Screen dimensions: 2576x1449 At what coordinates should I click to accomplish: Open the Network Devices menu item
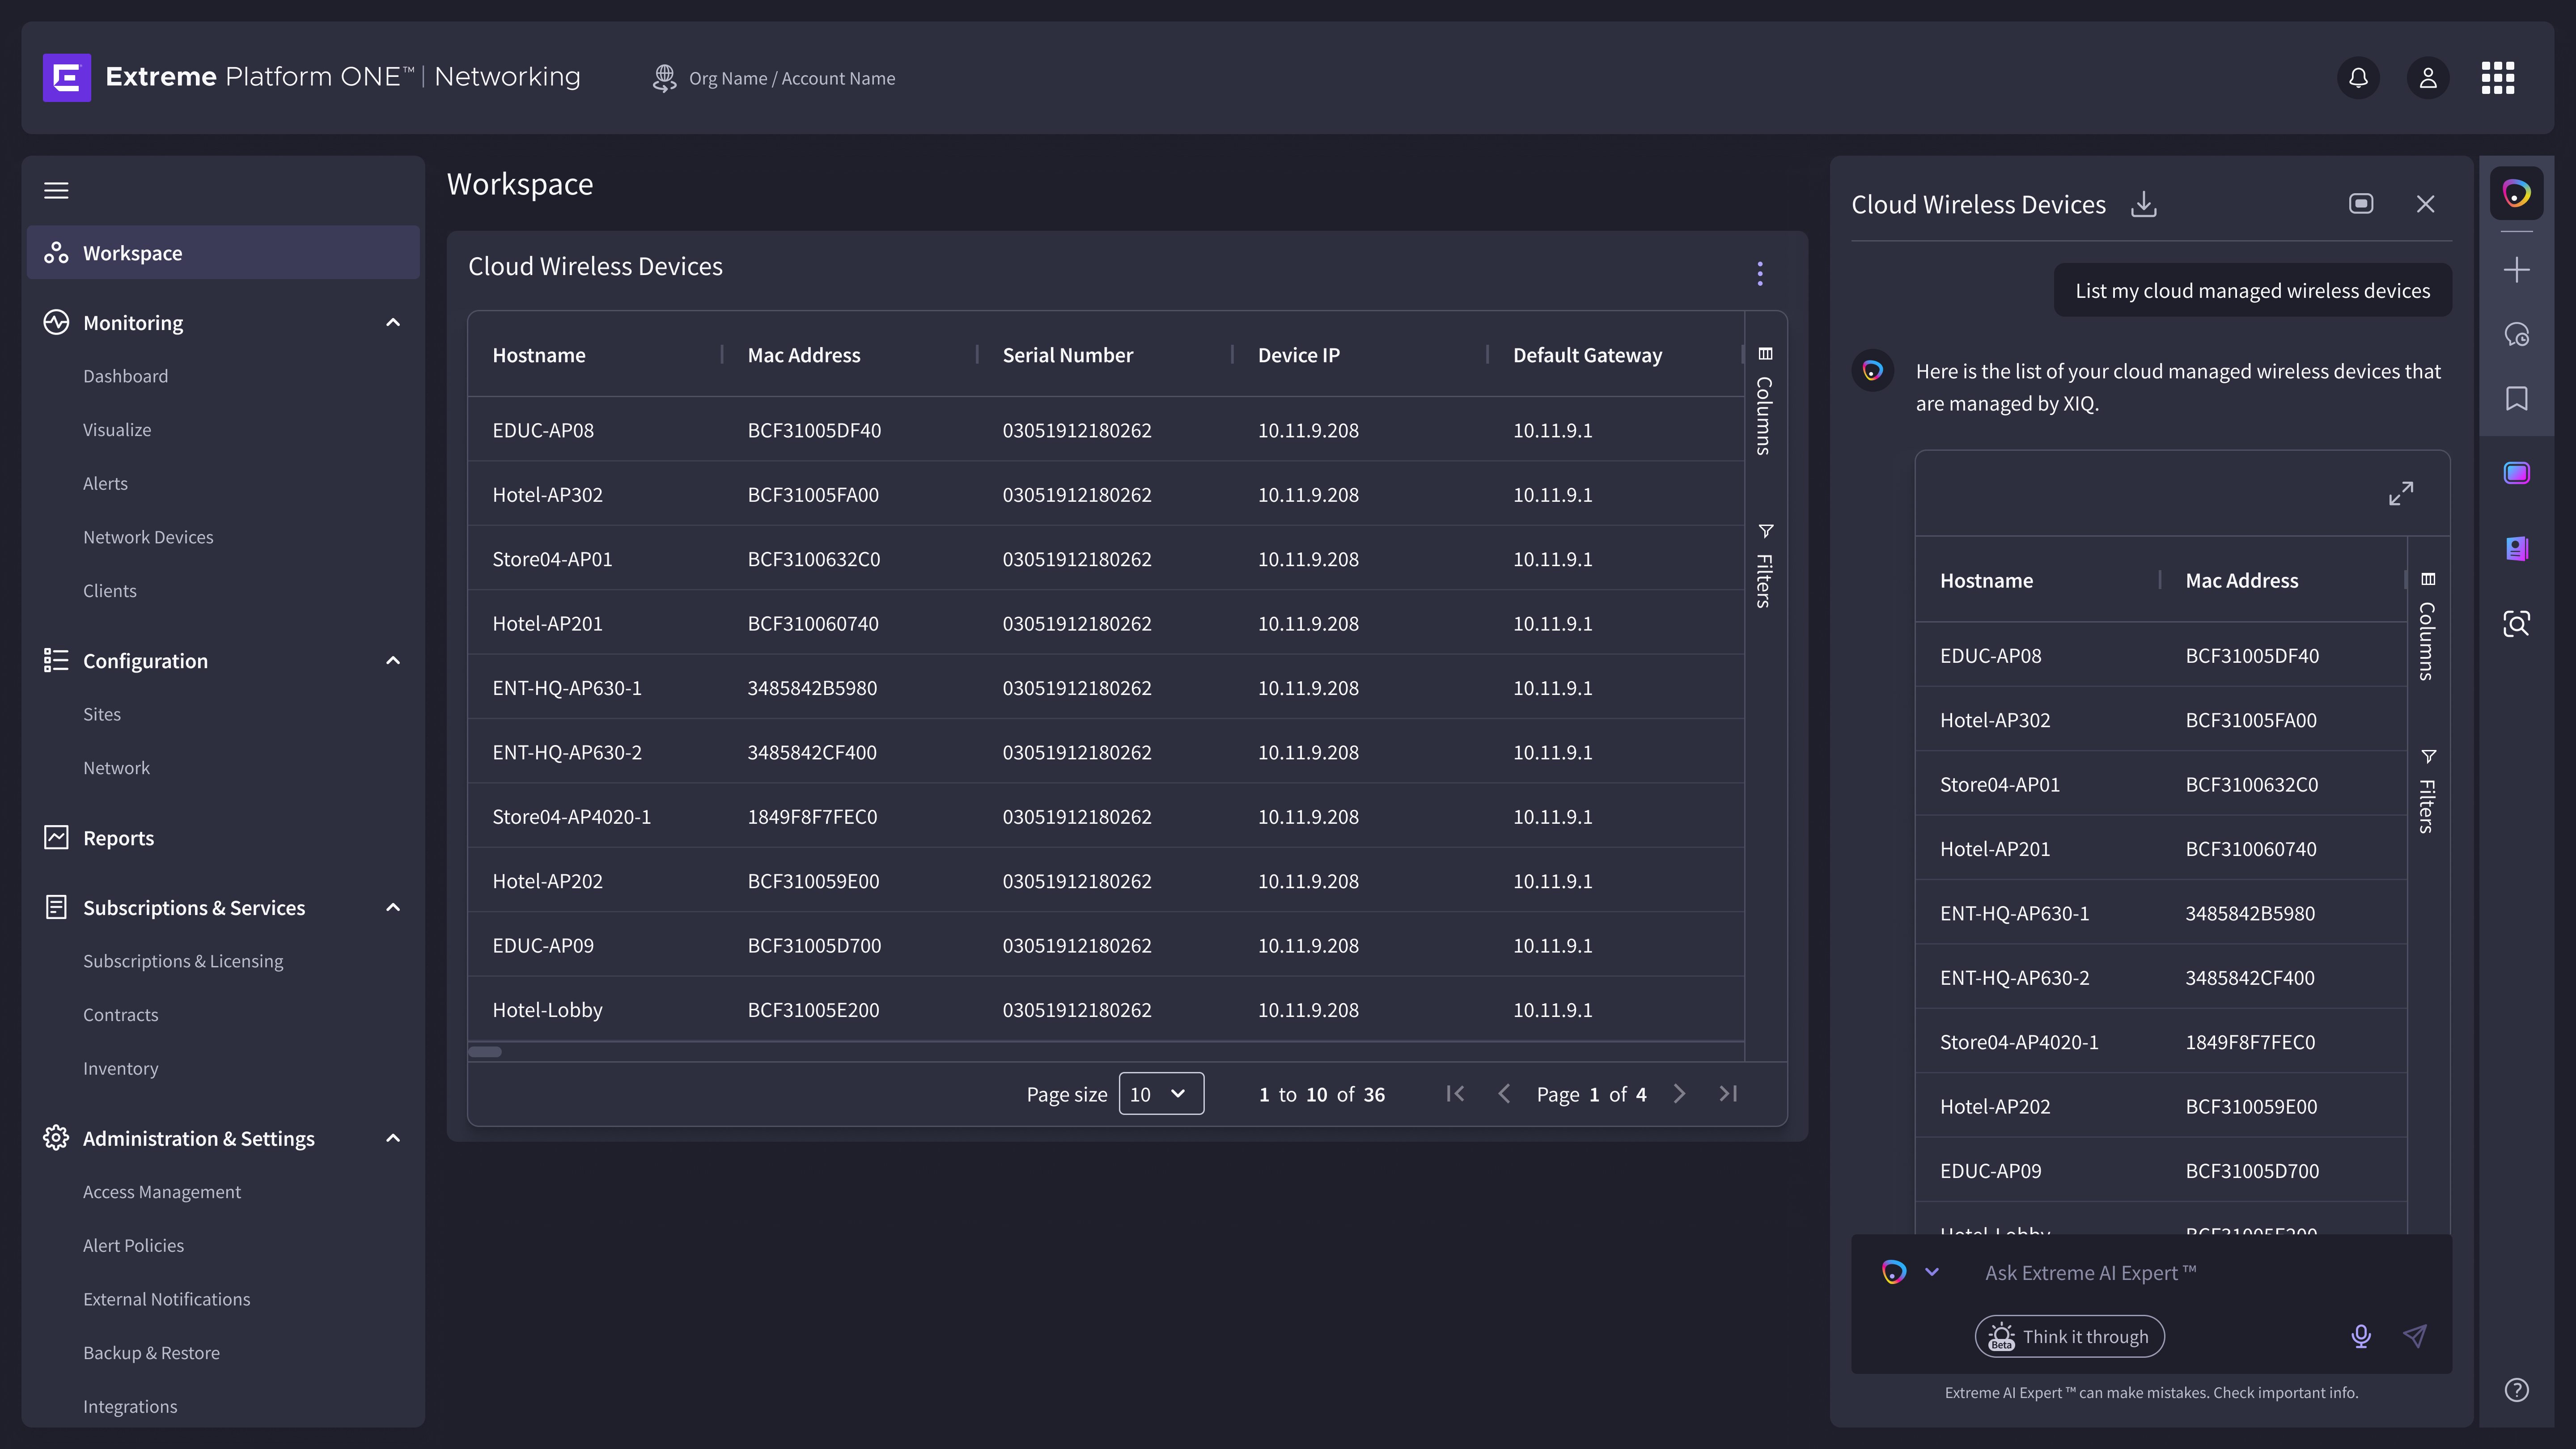coord(148,537)
